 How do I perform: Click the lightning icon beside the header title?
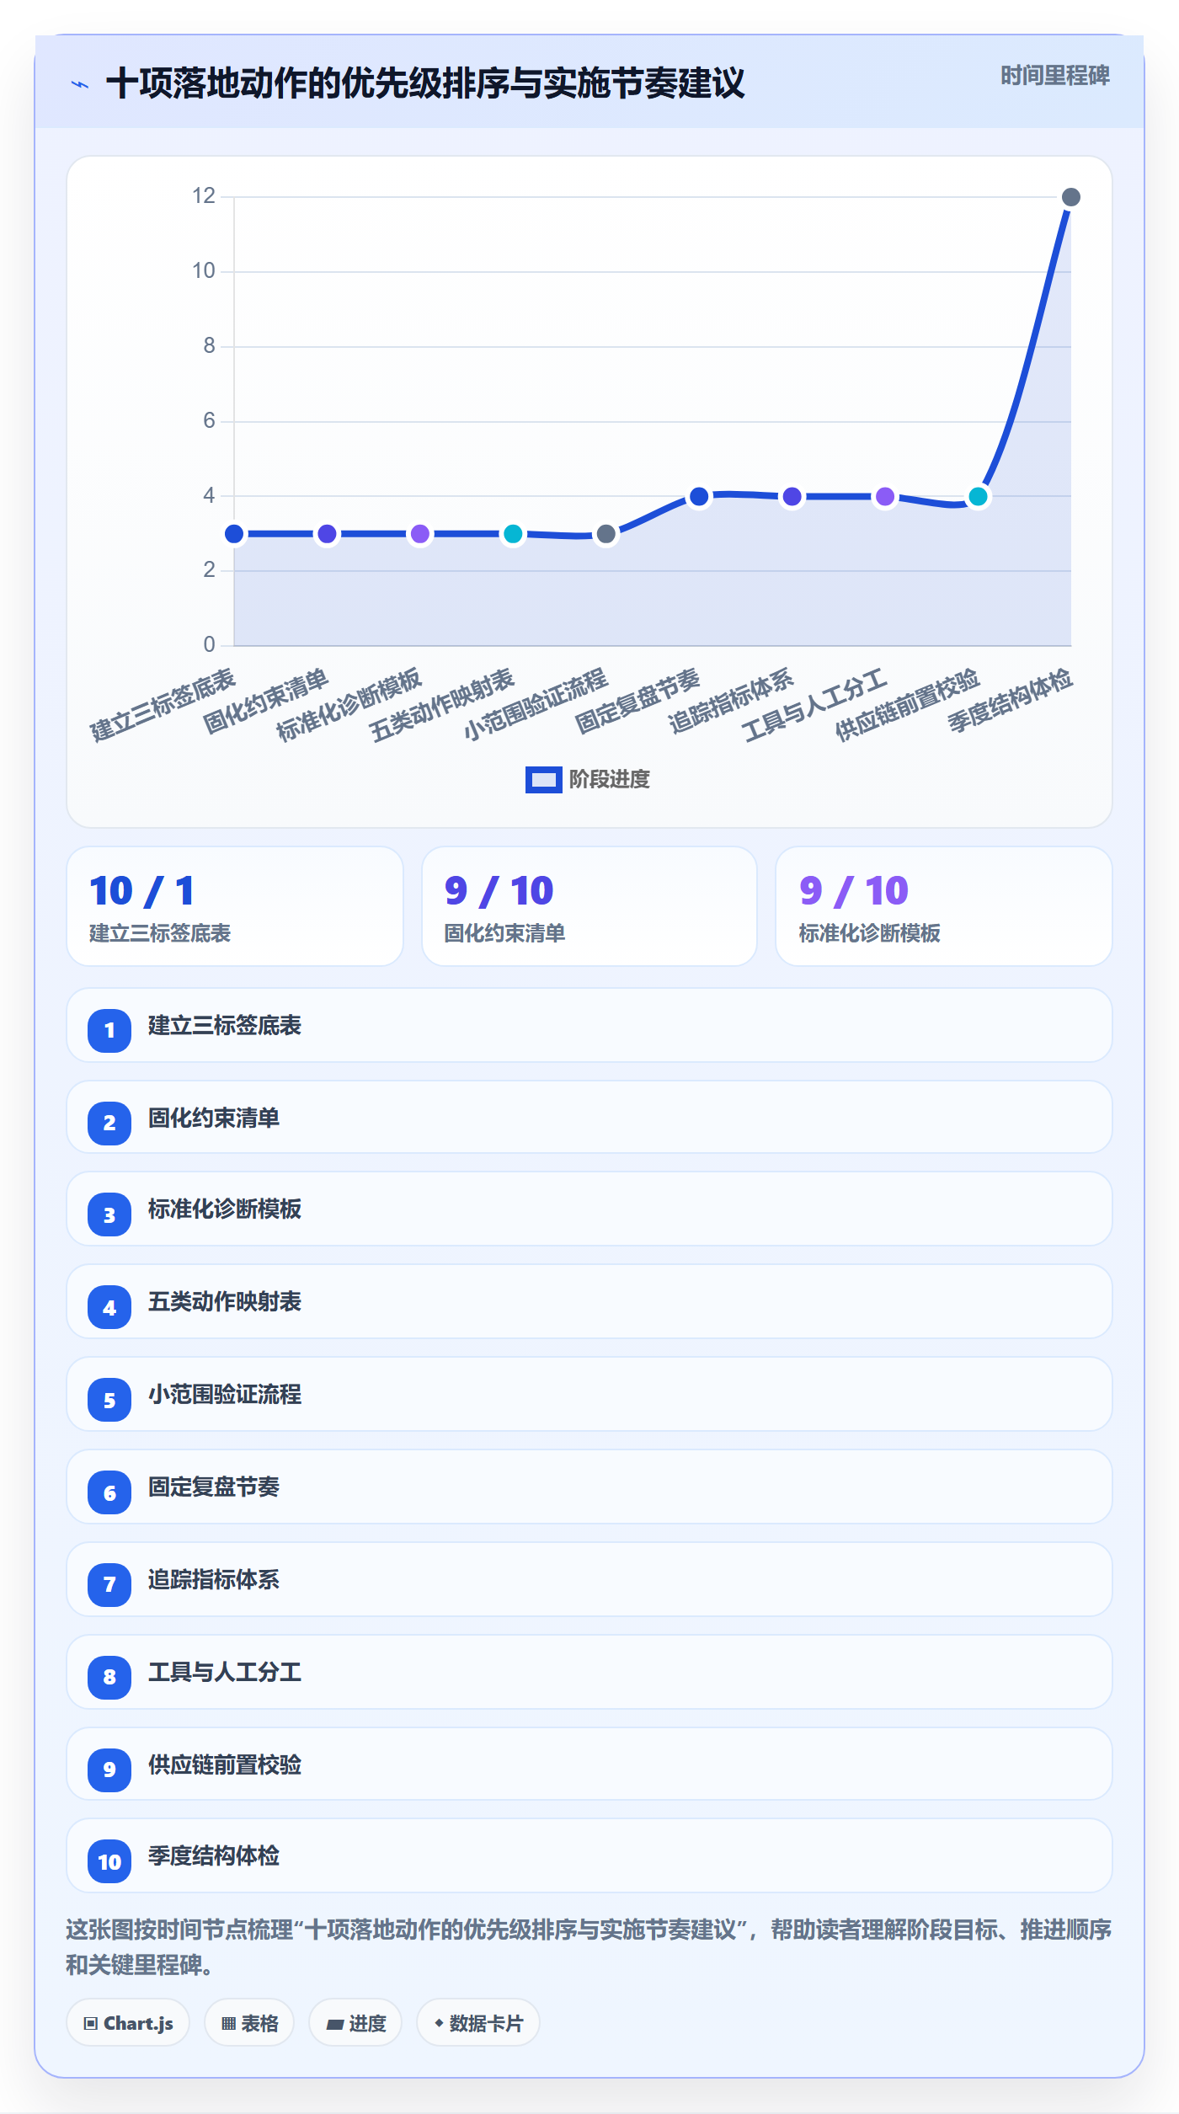(x=80, y=84)
